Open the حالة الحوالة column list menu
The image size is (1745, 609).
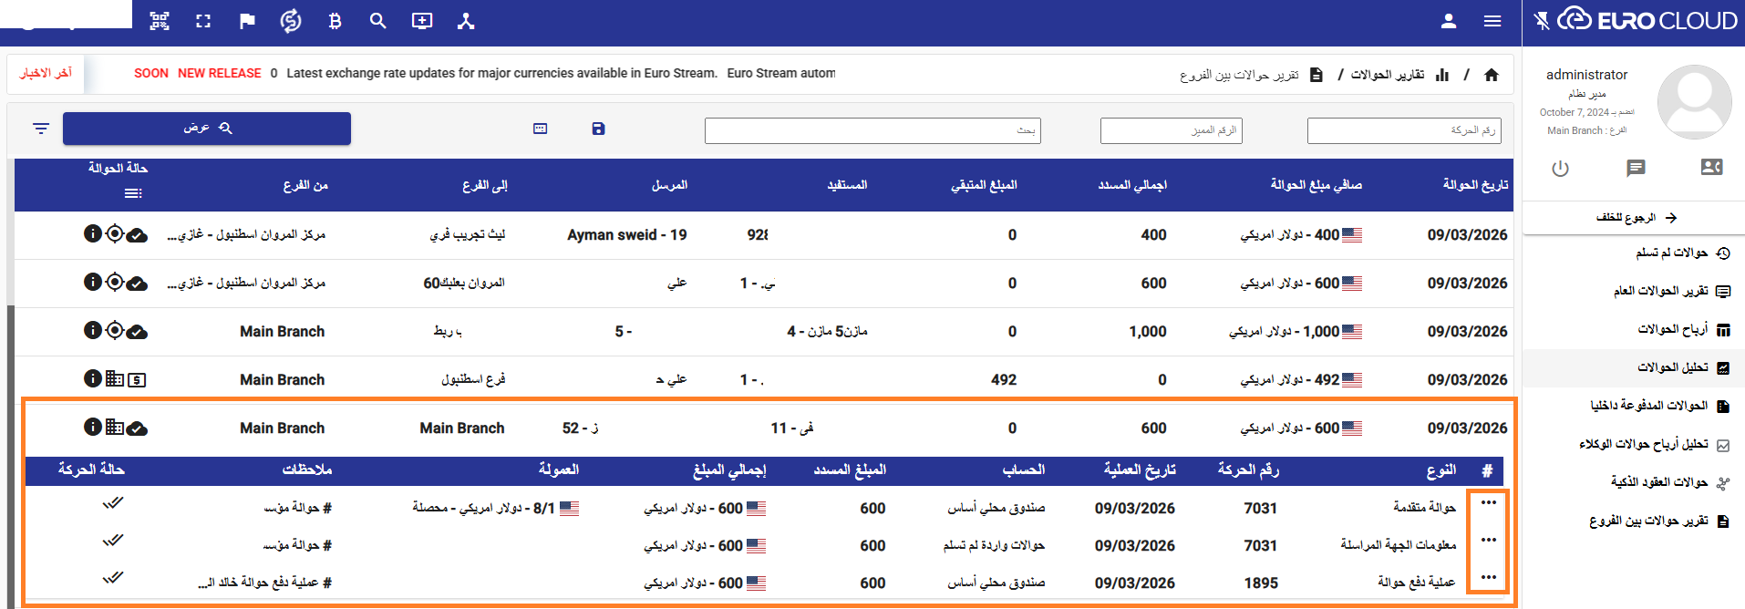tap(133, 193)
